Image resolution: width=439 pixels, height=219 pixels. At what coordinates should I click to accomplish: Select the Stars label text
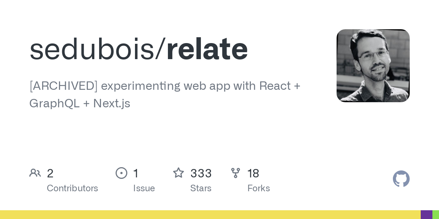click(x=201, y=188)
